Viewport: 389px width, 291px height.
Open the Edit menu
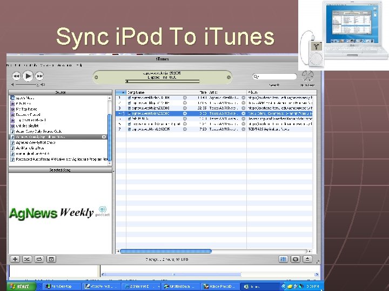(x=17, y=65)
